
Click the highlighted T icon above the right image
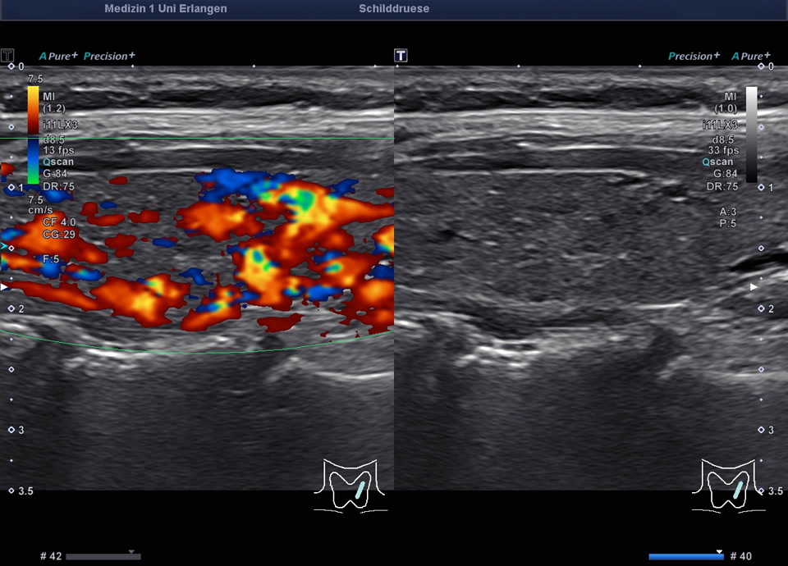(401, 56)
